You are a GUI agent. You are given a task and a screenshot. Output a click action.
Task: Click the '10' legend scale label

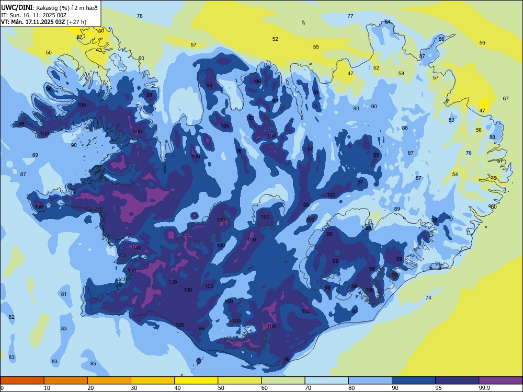pyautogui.click(x=48, y=388)
